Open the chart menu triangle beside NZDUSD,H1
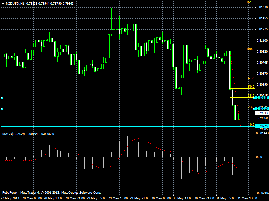 pyautogui.click(x=3, y=4)
